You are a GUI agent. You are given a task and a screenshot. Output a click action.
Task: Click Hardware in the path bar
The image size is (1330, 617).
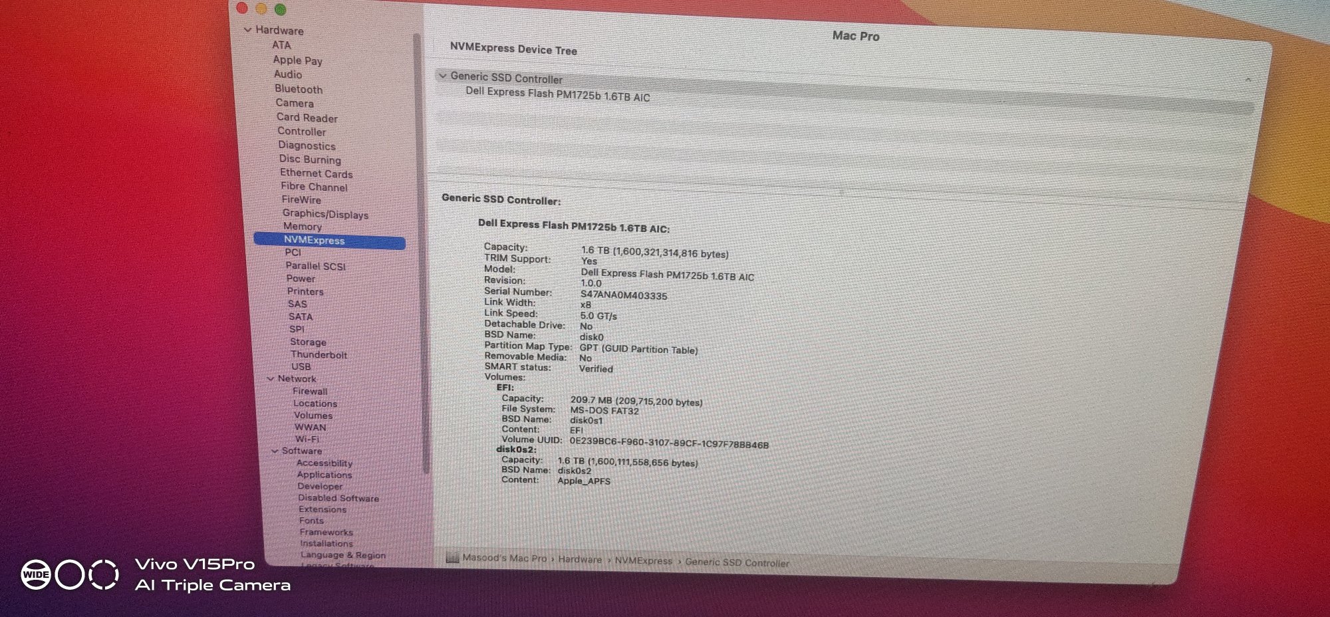pyautogui.click(x=580, y=559)
